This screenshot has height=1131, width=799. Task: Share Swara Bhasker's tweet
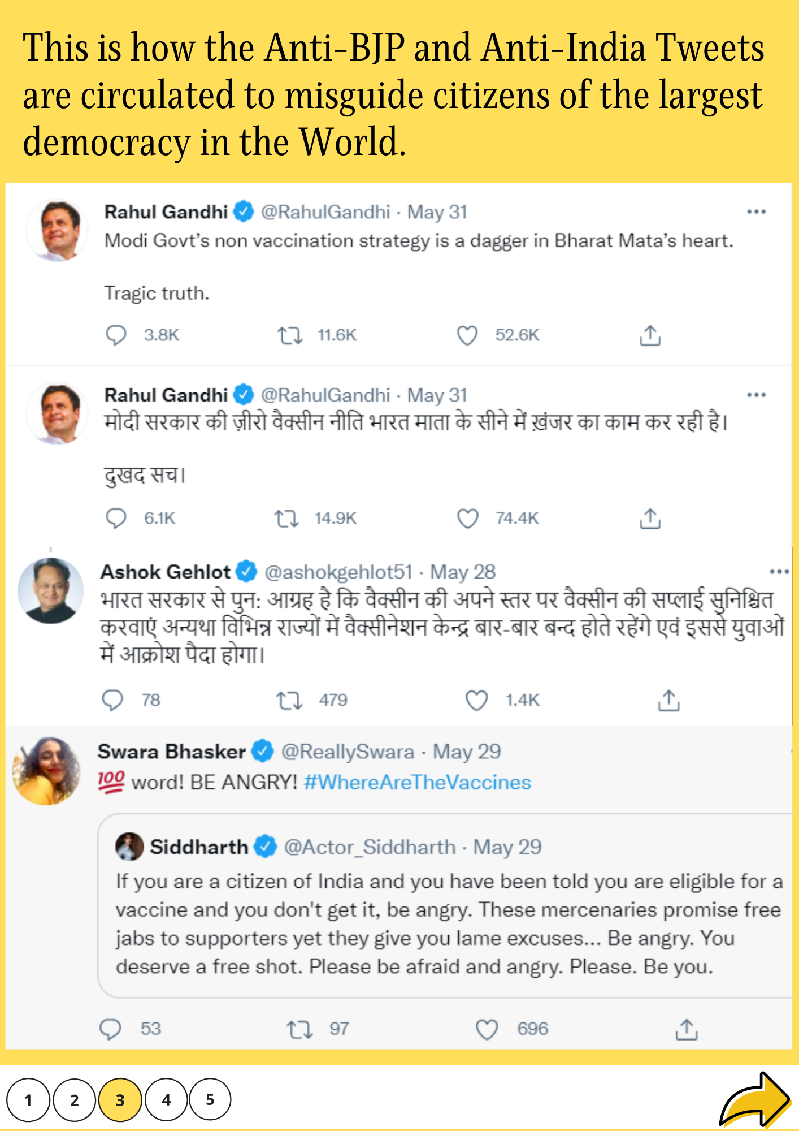click(687, 1030)
